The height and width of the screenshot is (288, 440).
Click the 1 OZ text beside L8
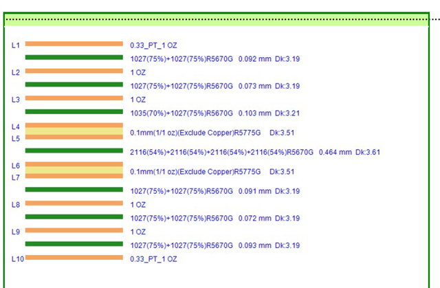click(137, 205)
